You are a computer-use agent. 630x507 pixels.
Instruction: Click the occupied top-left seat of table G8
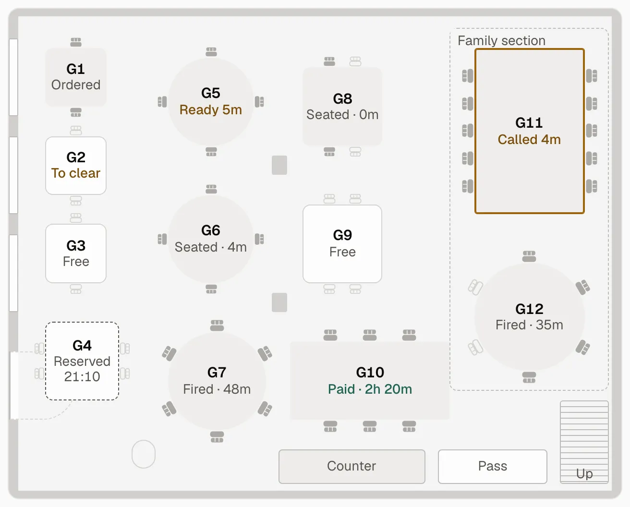click(x=329, y=61)
